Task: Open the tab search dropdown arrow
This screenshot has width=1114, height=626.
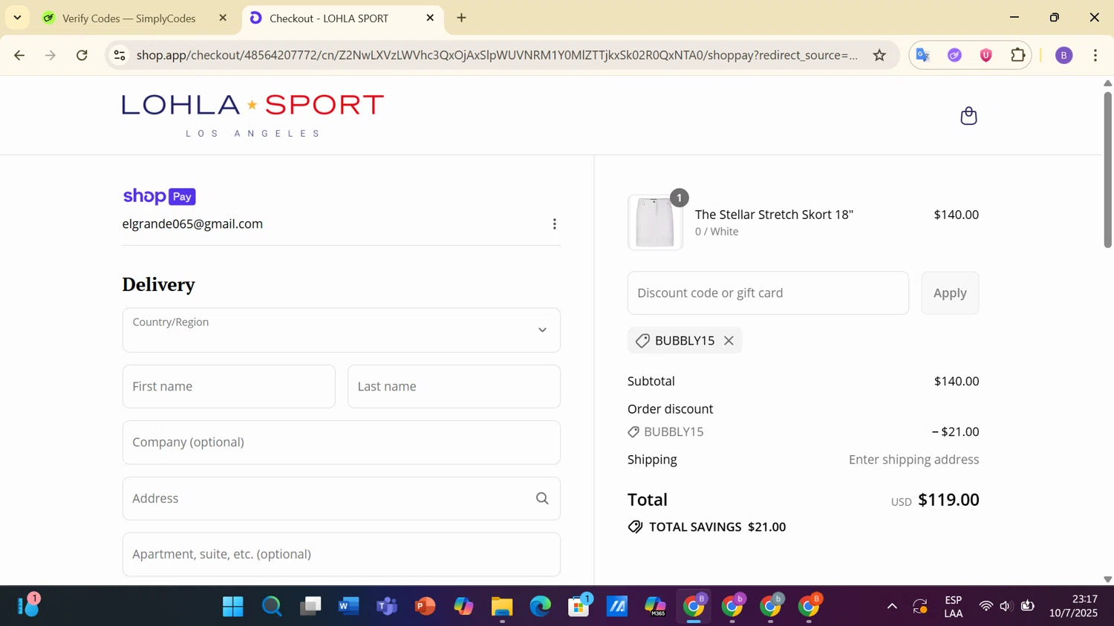Action: point(17,18)
